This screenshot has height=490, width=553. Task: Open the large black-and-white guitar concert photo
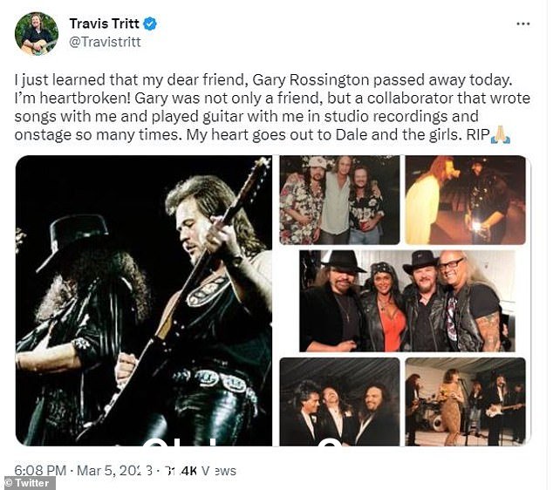point(144,301)
